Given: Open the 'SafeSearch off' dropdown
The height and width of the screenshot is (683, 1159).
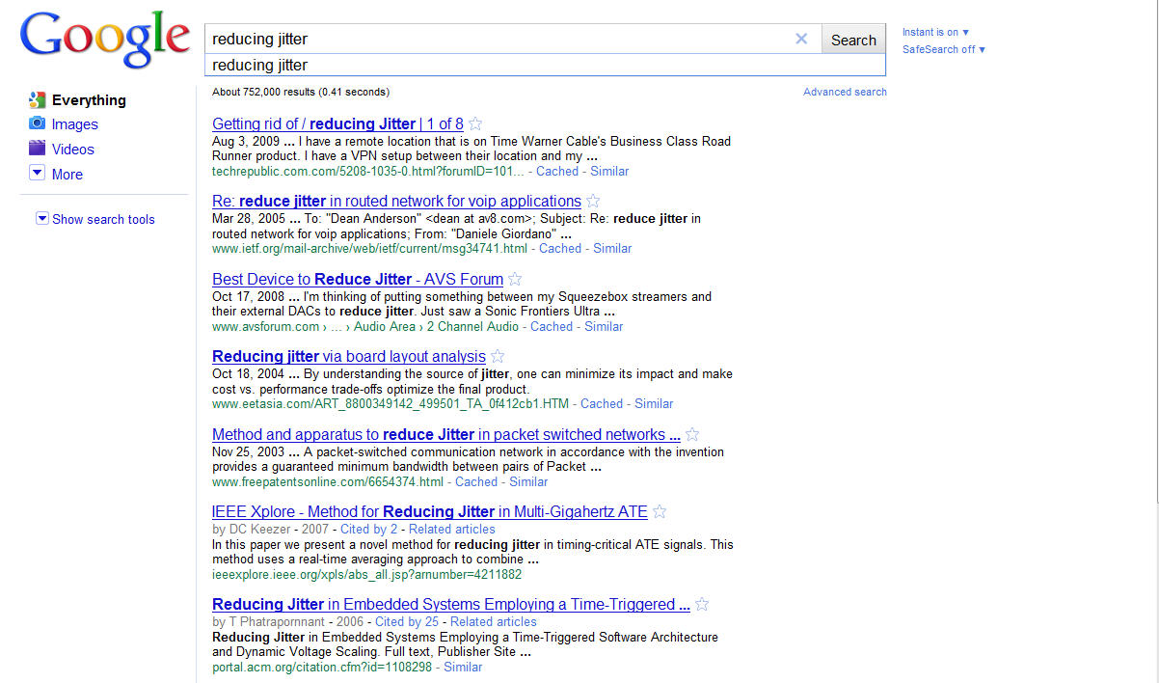Looking at the screenshot, I should click(x=943, y=49).
